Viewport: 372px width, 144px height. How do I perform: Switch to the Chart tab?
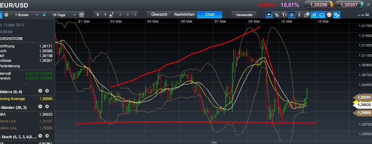click(x=210, y=14)
